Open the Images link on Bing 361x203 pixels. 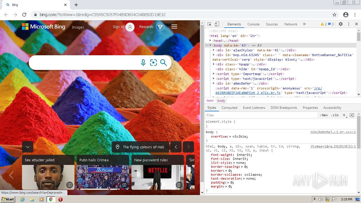[x=78, y=27]
